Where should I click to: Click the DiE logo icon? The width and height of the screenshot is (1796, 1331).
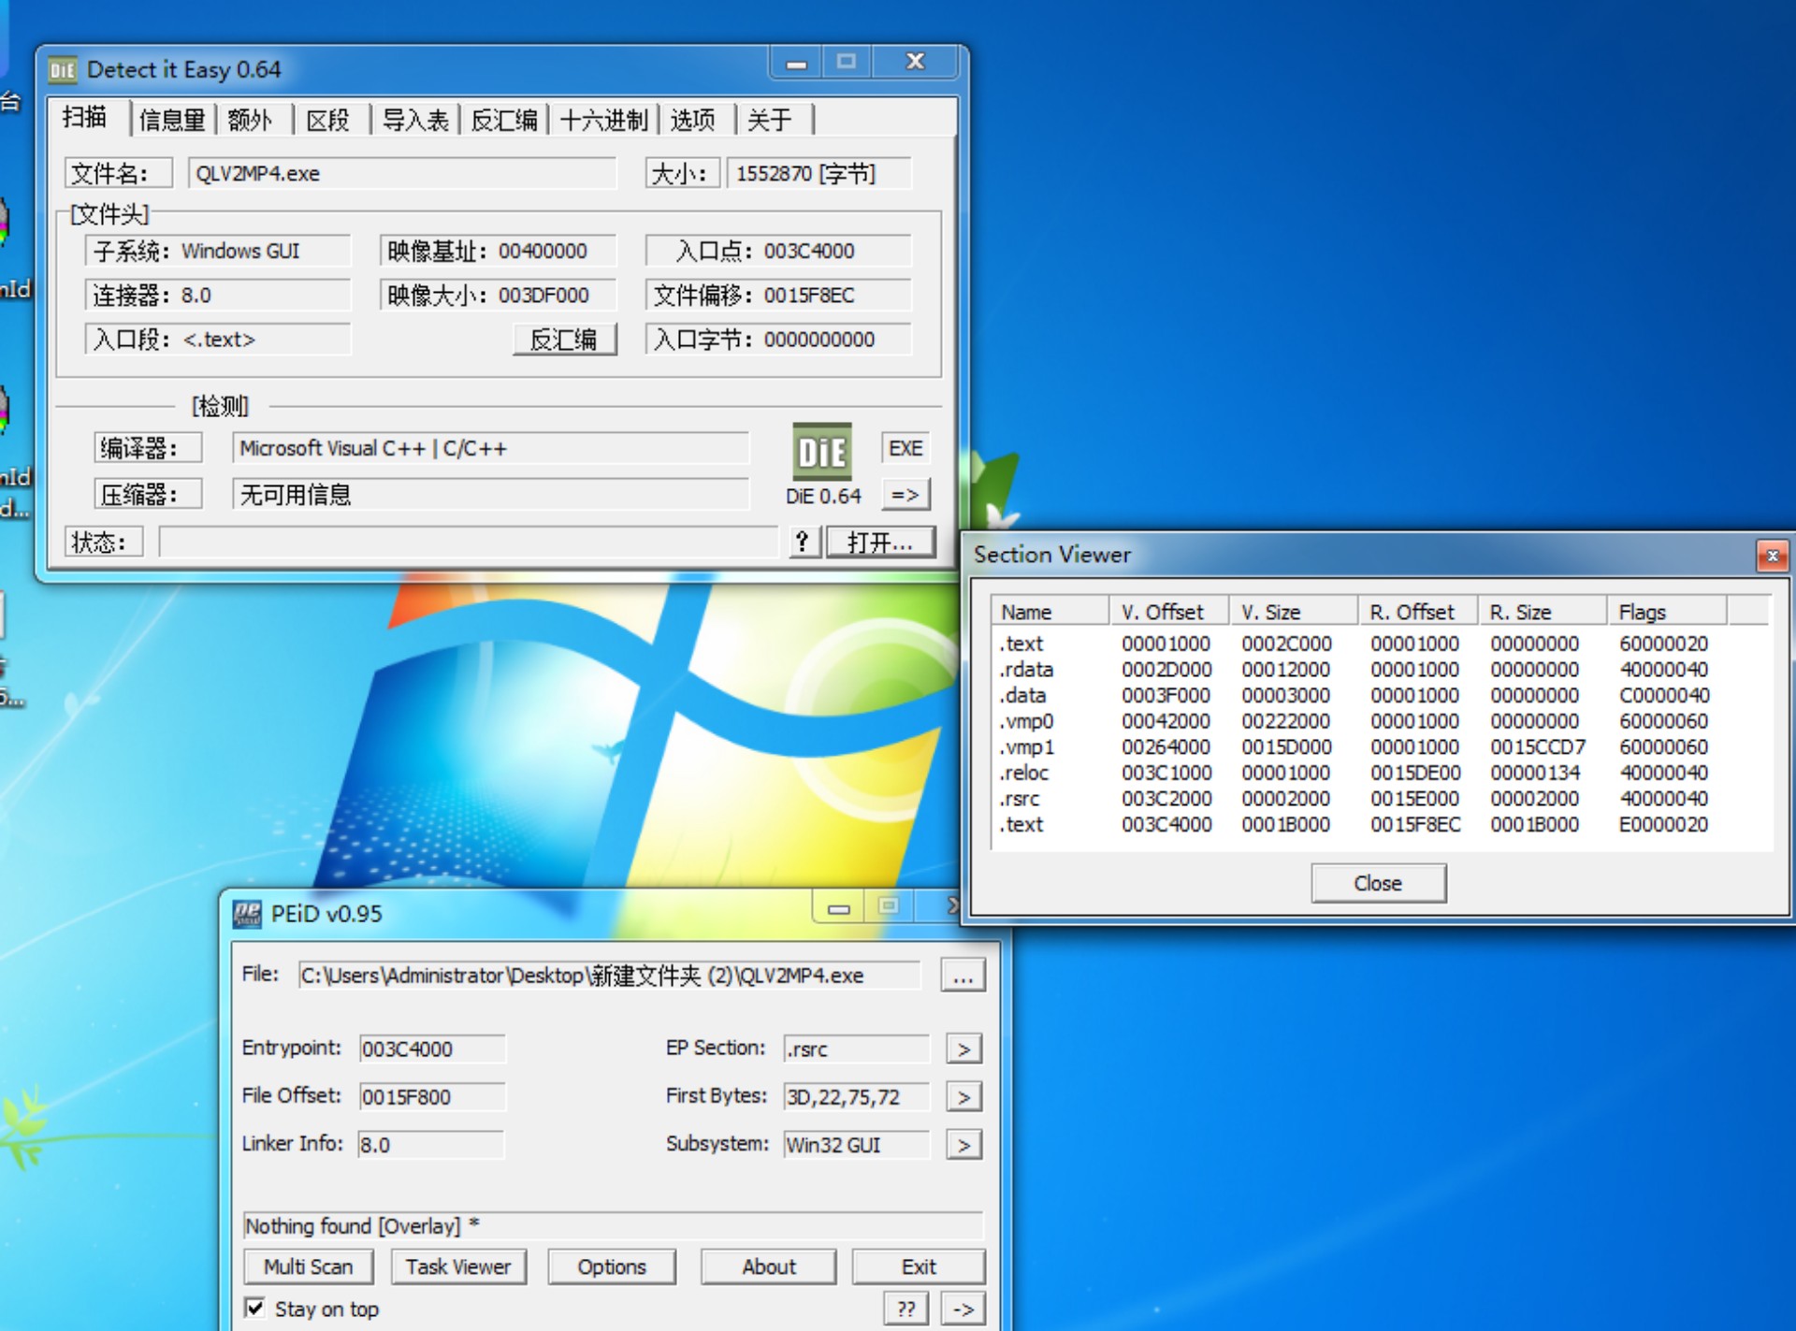tap(821, 452)
